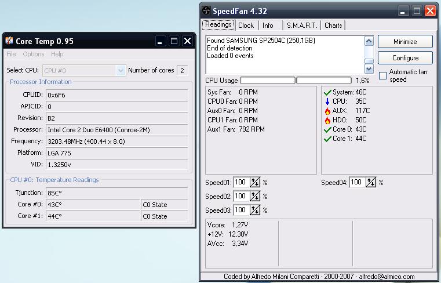The width and height of the screenshot is (441, 283).
Task: Click the Speed01 value field
Action: pos(241,183)
